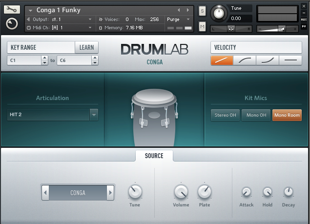The image size is (310, 224).
Task: Increment the high key C6 up arrow
Action: pos(95,58)
